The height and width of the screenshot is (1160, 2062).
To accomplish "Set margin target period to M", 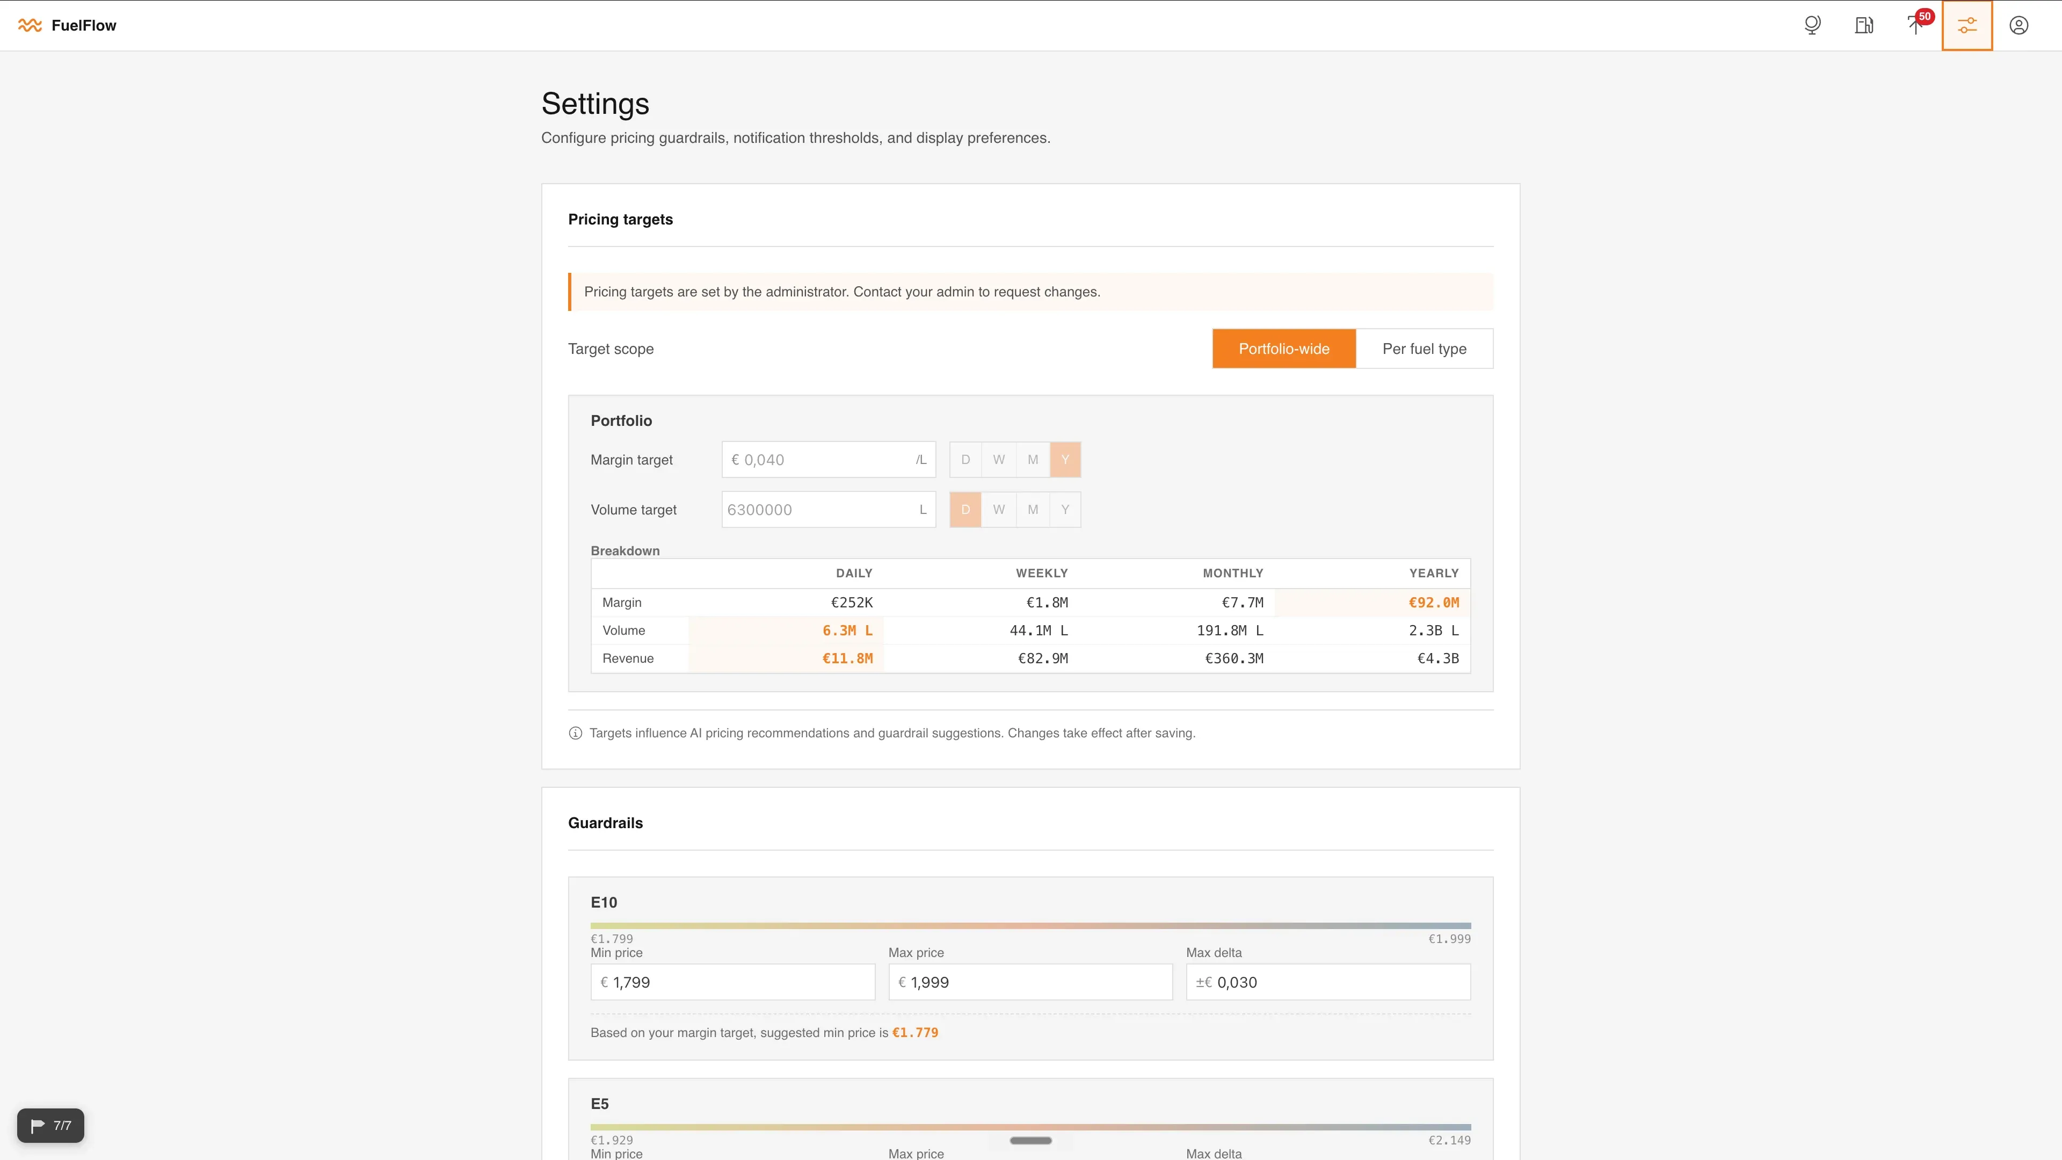I will pyautogui.click(x=1033, y=460).
